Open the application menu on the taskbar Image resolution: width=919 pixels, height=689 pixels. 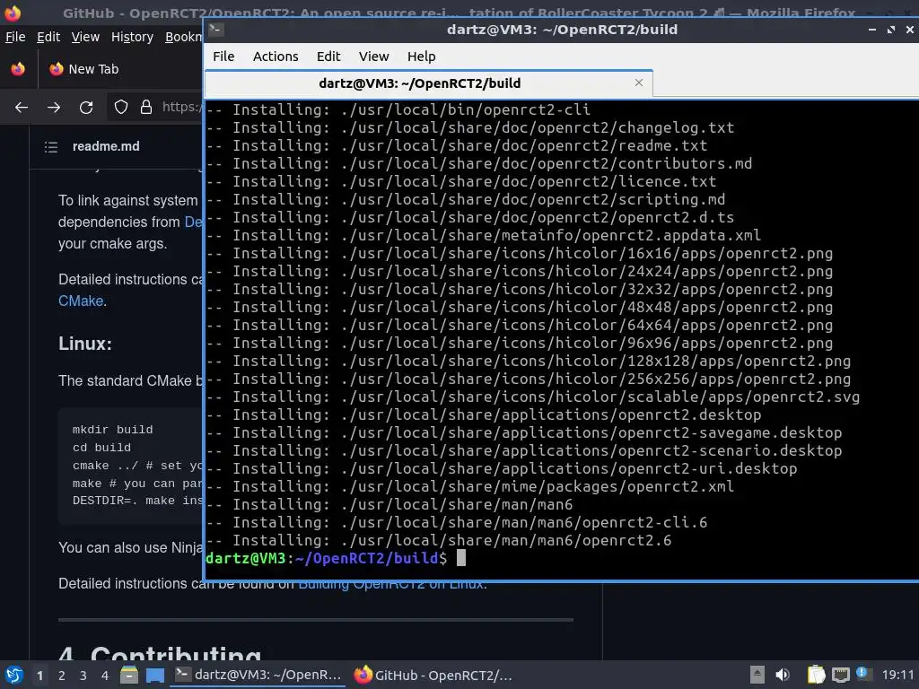tap(14, 676)
